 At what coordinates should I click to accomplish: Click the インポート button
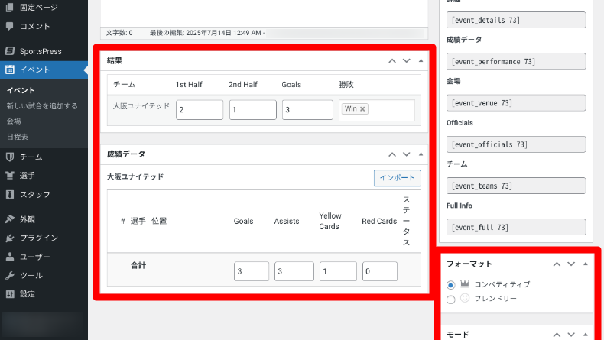point(397,178)
